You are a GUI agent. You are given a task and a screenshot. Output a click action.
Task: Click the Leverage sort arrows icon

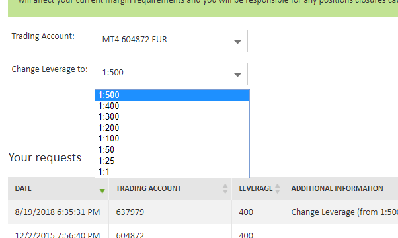(278, 189)
